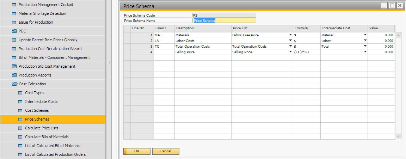Viewport: 406px width, 159px height.
Task: Click the Calculate Price Lists icon
Action: click(20, 128)
